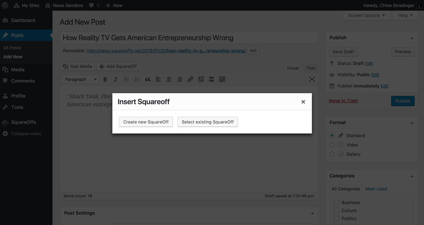This screenshot has height=225, width=424.
Task: Collapse the Publish panel
Action: (412, 38)
